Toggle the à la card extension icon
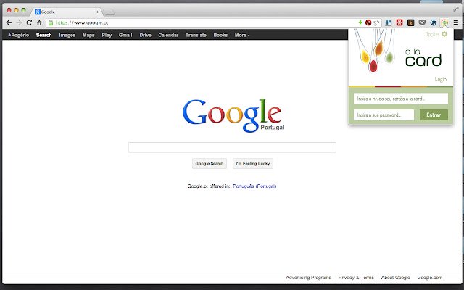Viewport: 464px width, 290px height. pyautogui.click(x=444, y=22)
